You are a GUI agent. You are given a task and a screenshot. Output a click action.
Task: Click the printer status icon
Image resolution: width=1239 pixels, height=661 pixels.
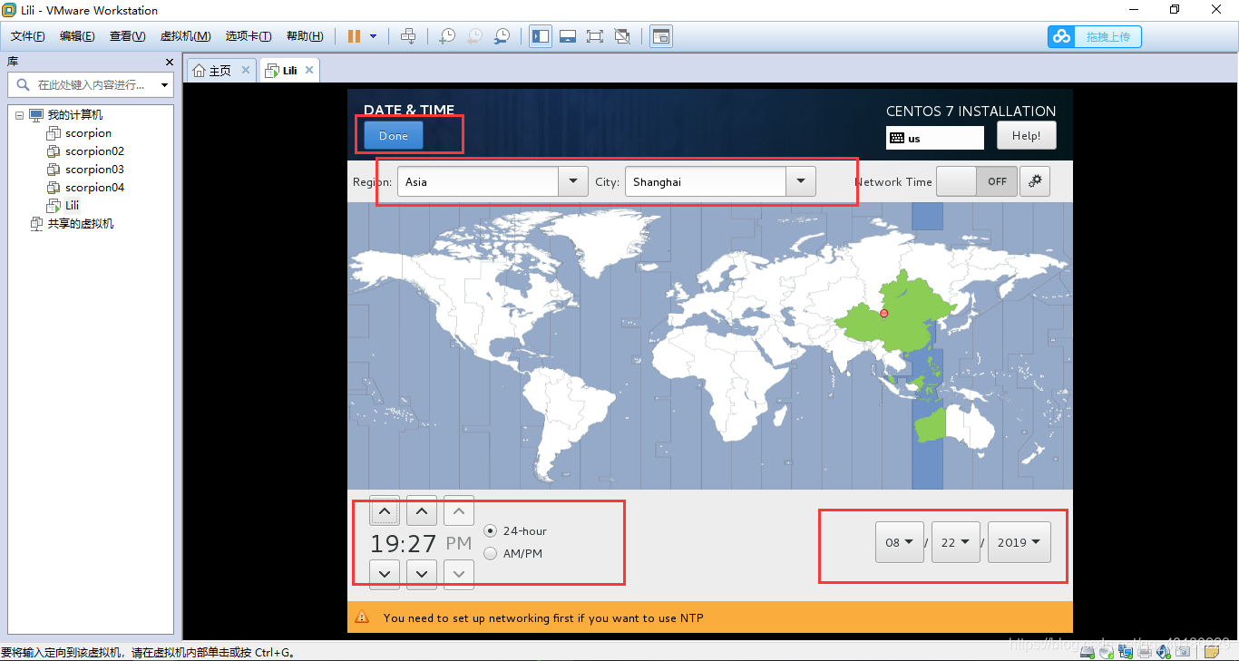1146,651
